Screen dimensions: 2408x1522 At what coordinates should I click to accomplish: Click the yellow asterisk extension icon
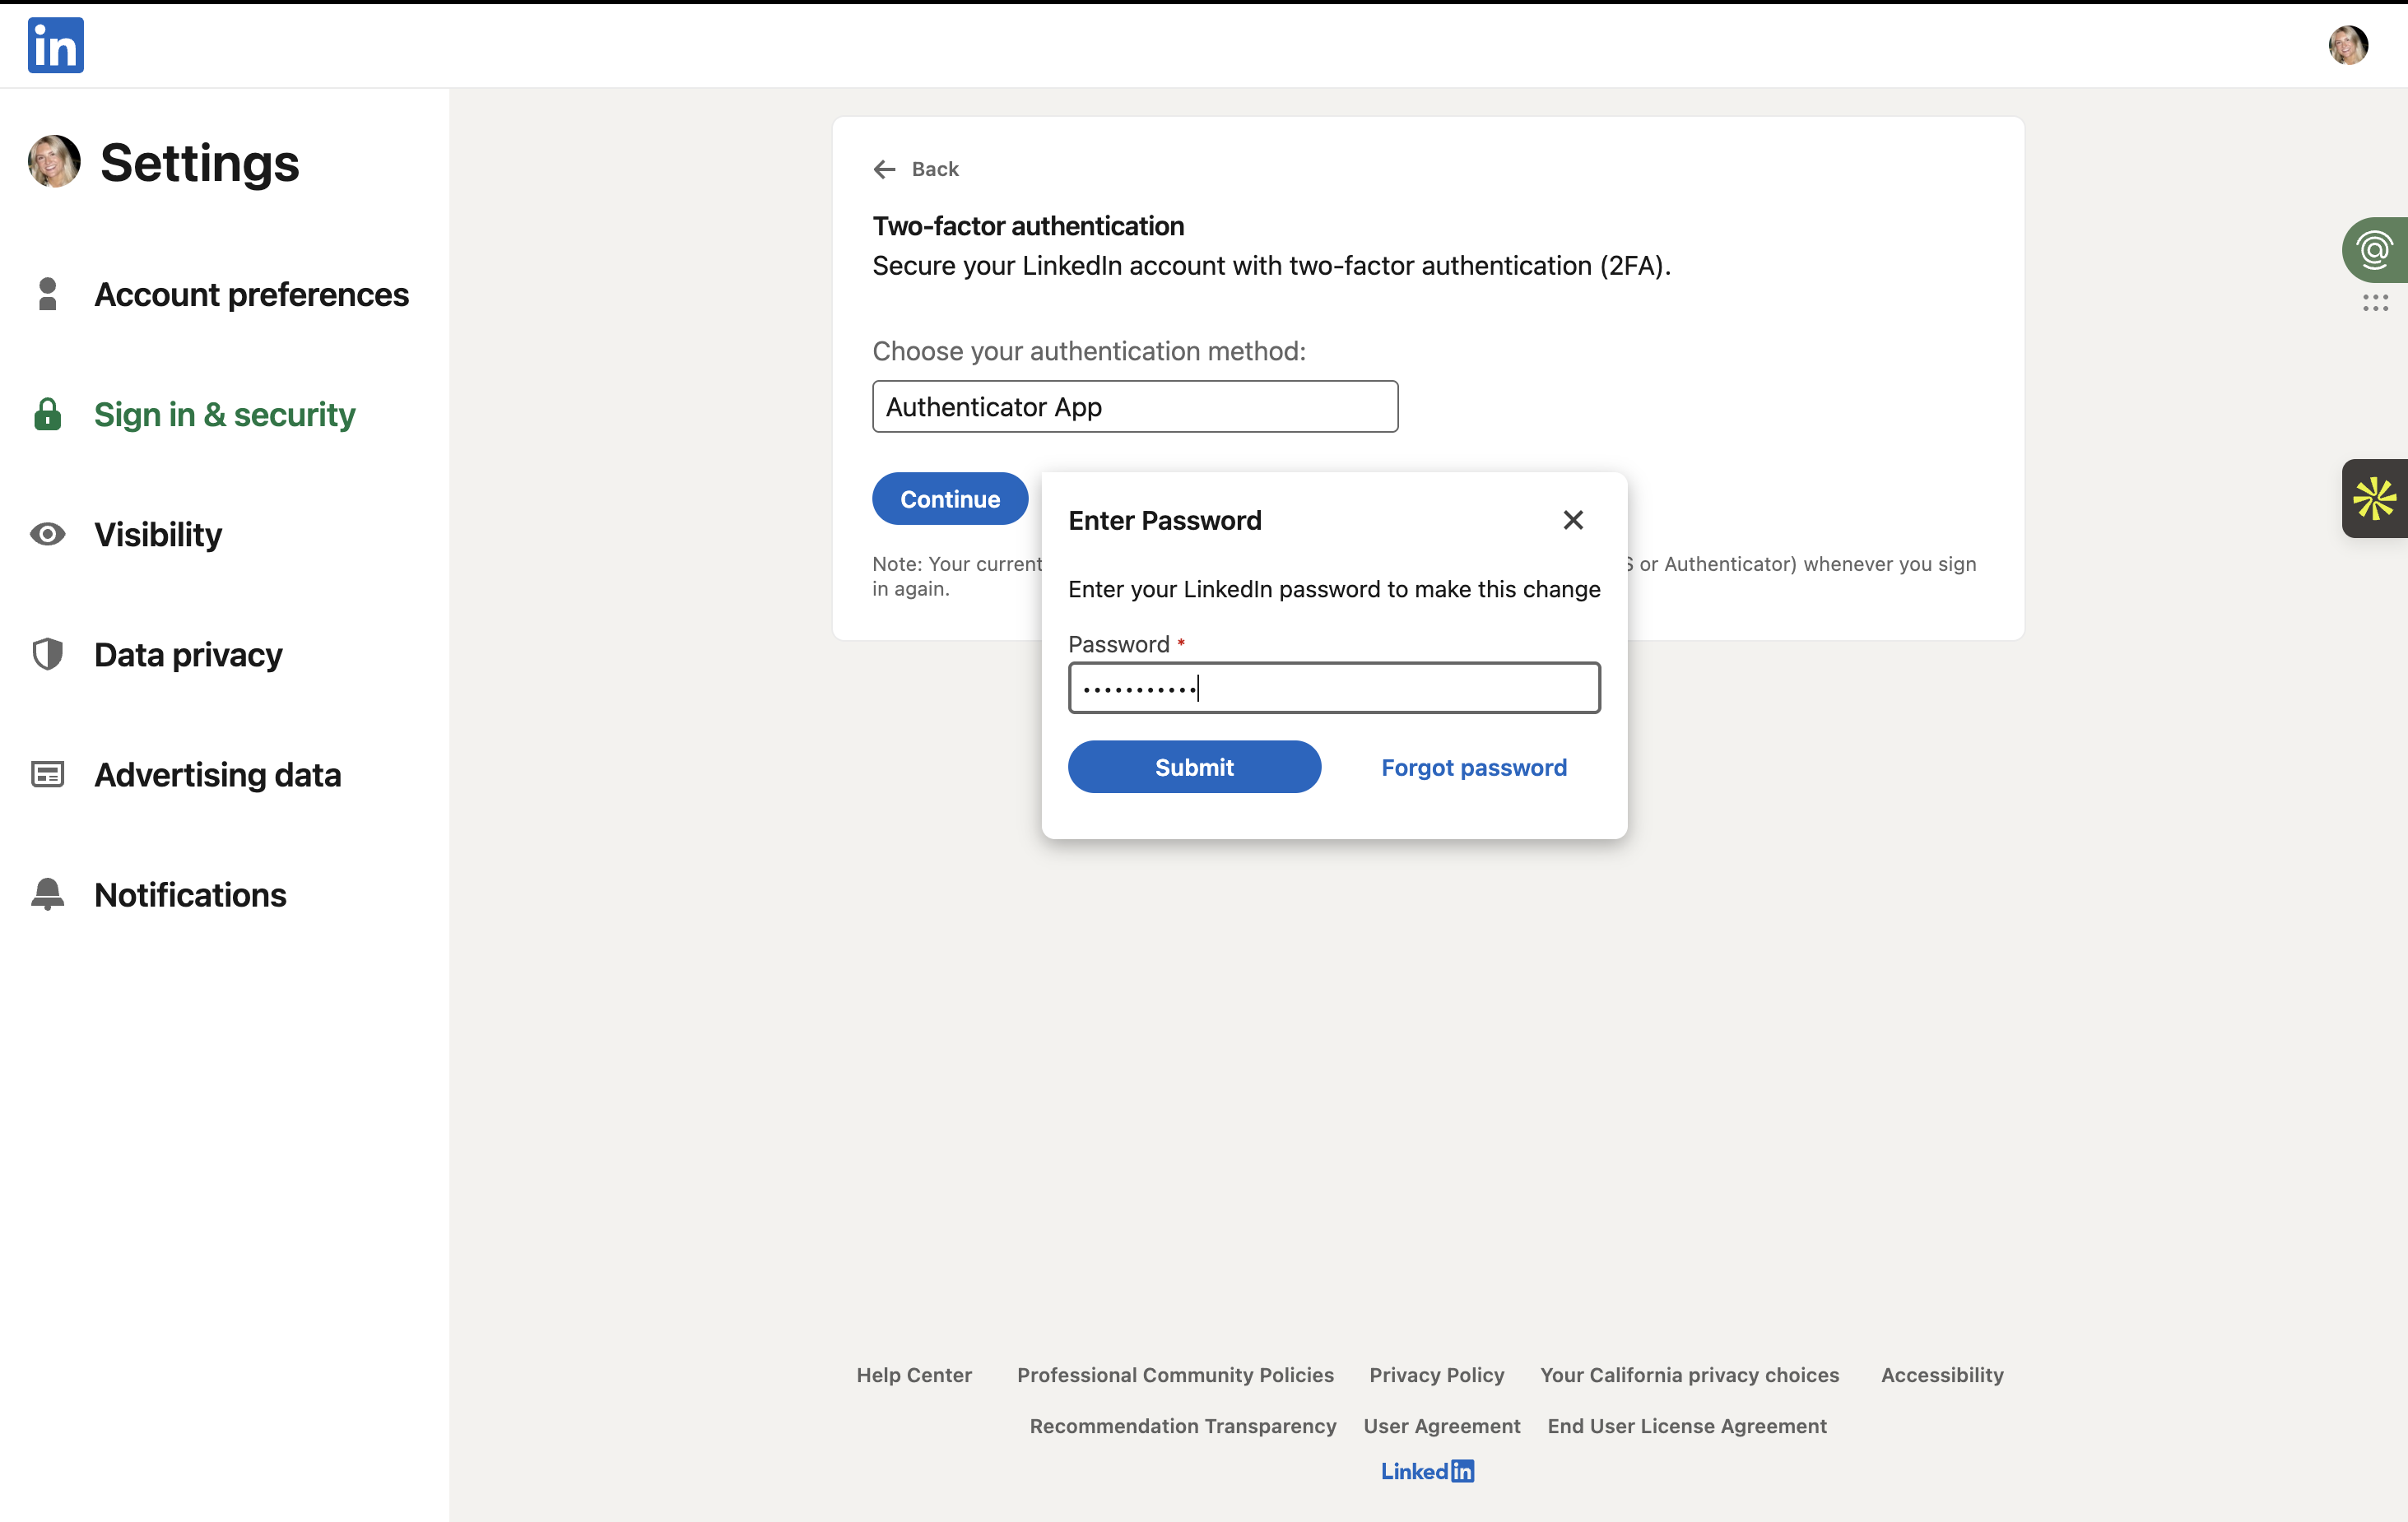(2374, 498)
